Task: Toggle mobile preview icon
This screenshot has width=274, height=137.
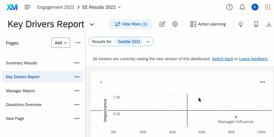Action: 256,24
